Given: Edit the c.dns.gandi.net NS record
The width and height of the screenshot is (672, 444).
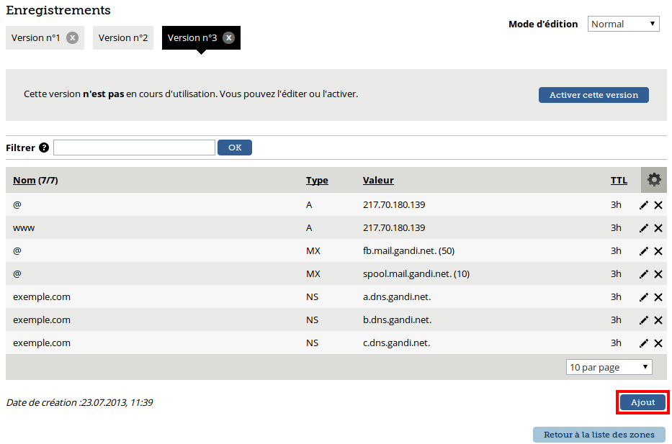Looking at the screenshot, I should (643, 343).
